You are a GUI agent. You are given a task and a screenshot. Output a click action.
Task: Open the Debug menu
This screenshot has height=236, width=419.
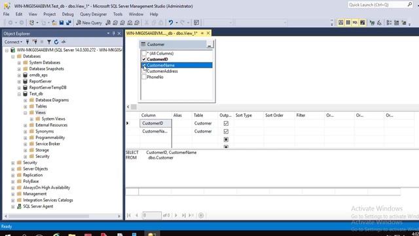(67, 14)
